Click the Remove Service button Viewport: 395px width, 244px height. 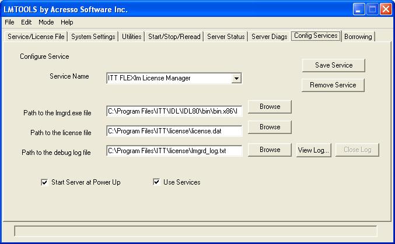(x=333, y=85)
